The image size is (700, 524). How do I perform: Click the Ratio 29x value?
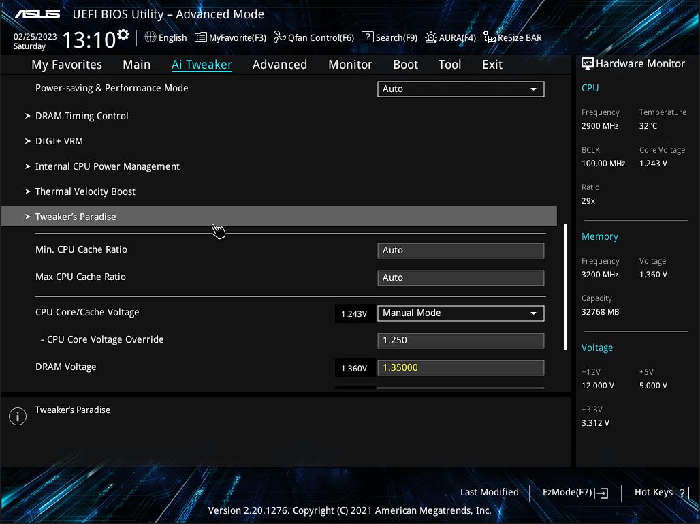tap(588, 201)
